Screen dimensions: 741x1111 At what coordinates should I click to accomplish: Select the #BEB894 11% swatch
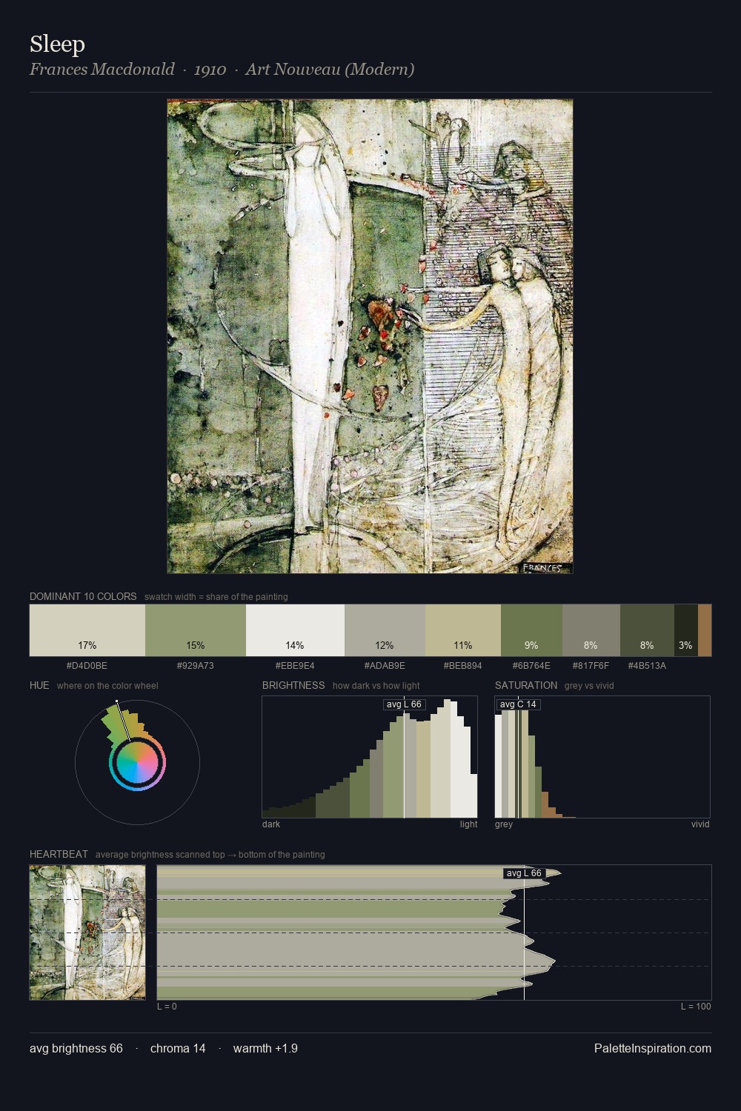point(463,630)
